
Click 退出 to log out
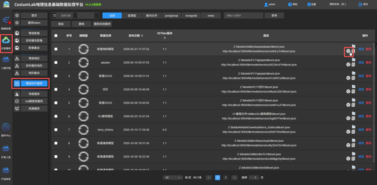pyautogui.click(x=363, y=4)
